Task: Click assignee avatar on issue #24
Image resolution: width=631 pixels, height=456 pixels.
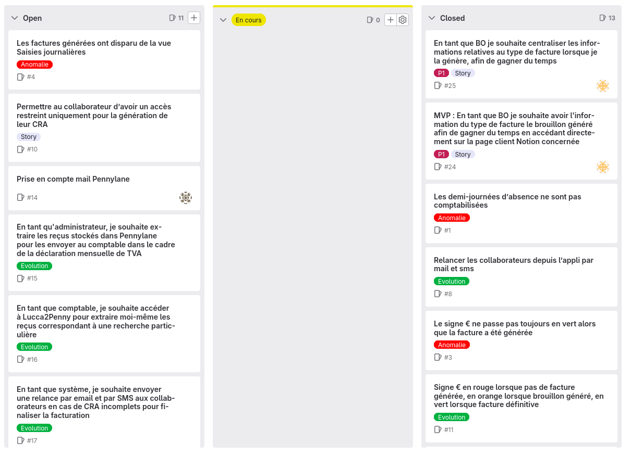Action: (603, 167)
